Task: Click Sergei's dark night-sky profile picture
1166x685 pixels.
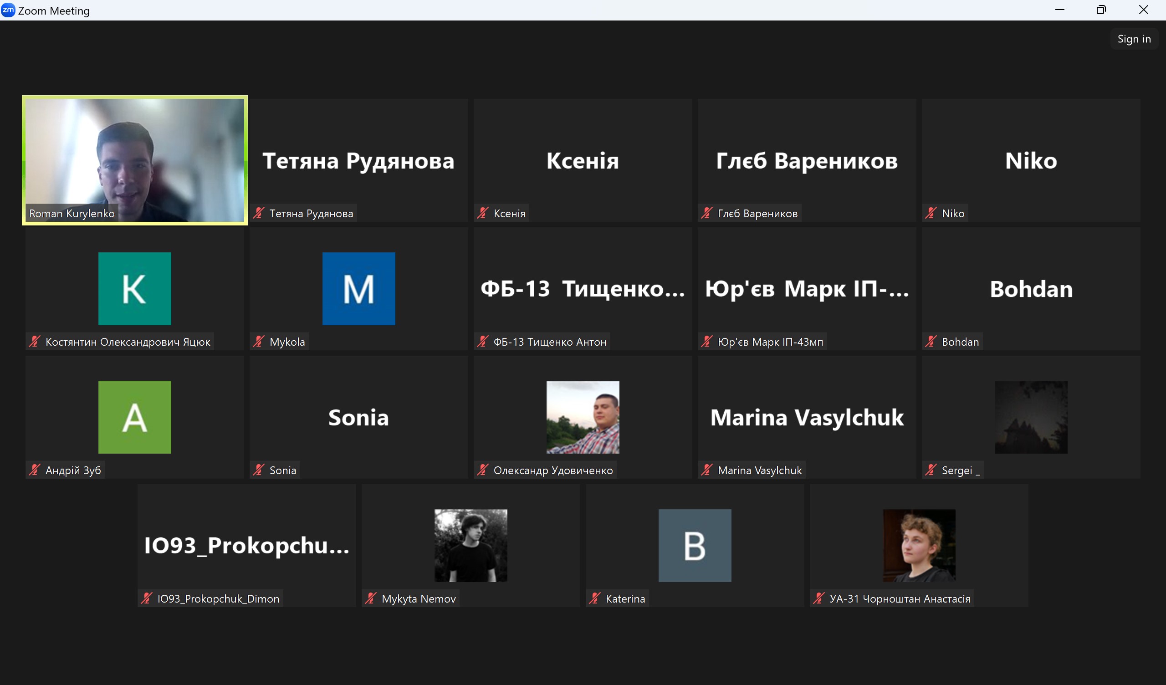Action: (x=1031, y=417)
